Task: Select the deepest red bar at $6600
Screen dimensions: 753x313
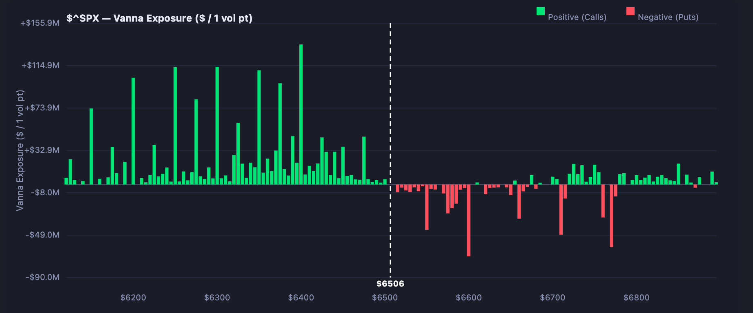Action: coord(468,220)
